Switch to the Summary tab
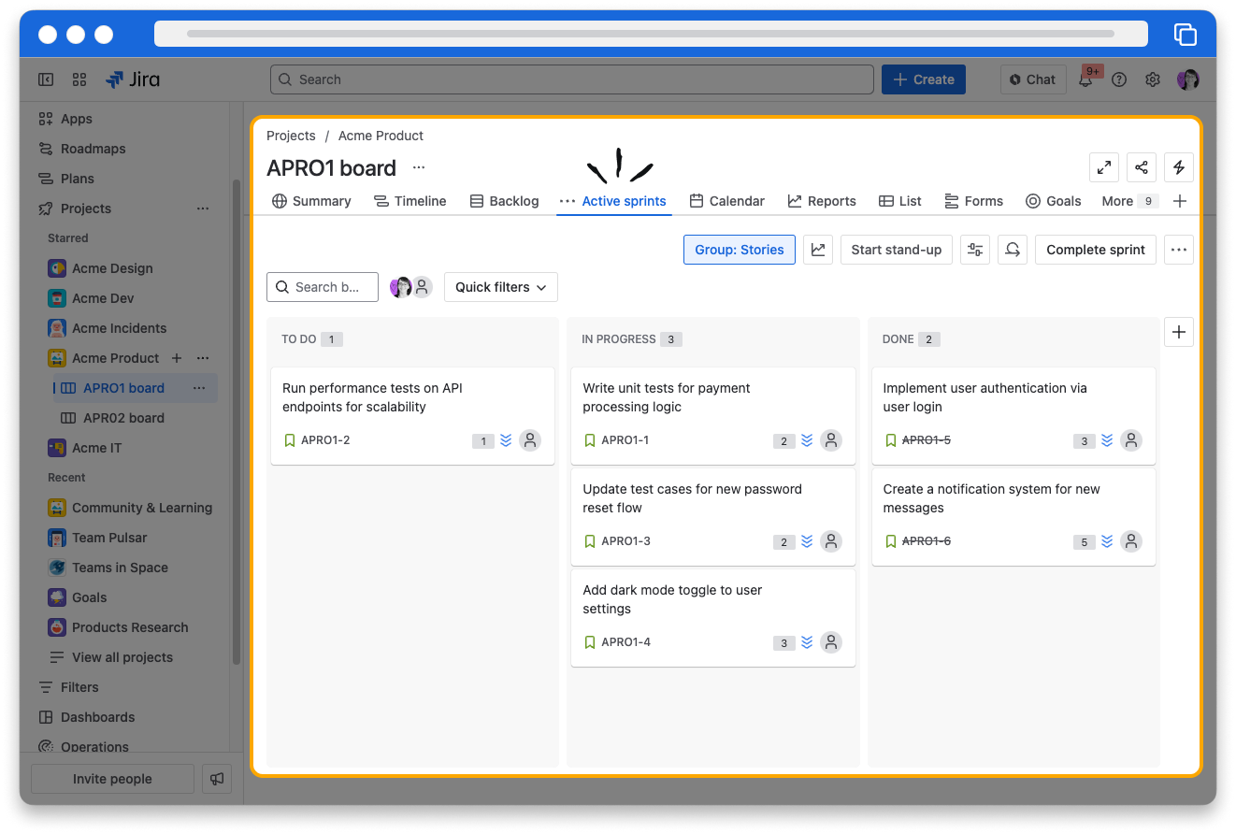The height and width of the screenshot is (834, 1236). point(311,201)
